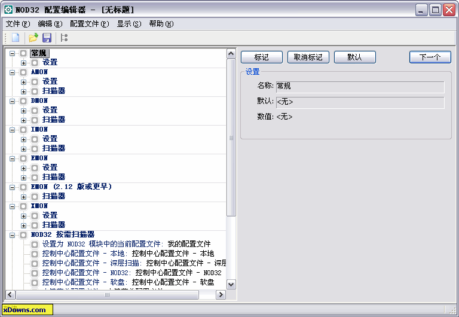This screenshot has width=459, height=317.
Task: Toggle the mark circle beside AMON
Action: [x=23, y=72]
